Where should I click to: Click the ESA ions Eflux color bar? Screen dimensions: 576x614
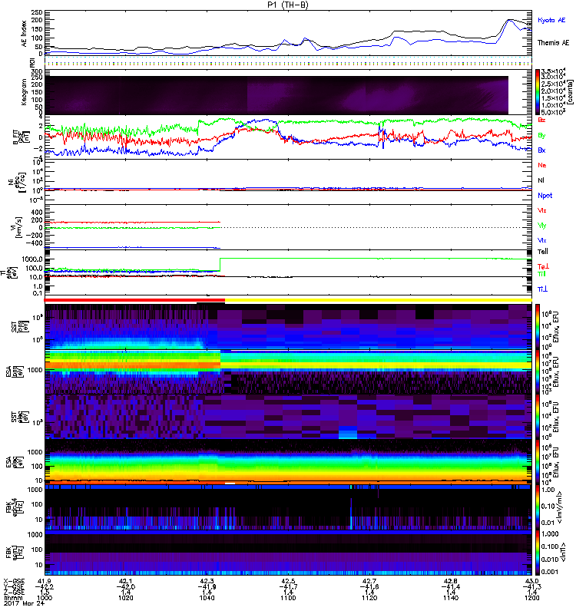538,372
